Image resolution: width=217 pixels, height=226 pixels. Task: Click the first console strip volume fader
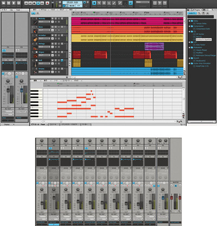[x=42, y=203]
